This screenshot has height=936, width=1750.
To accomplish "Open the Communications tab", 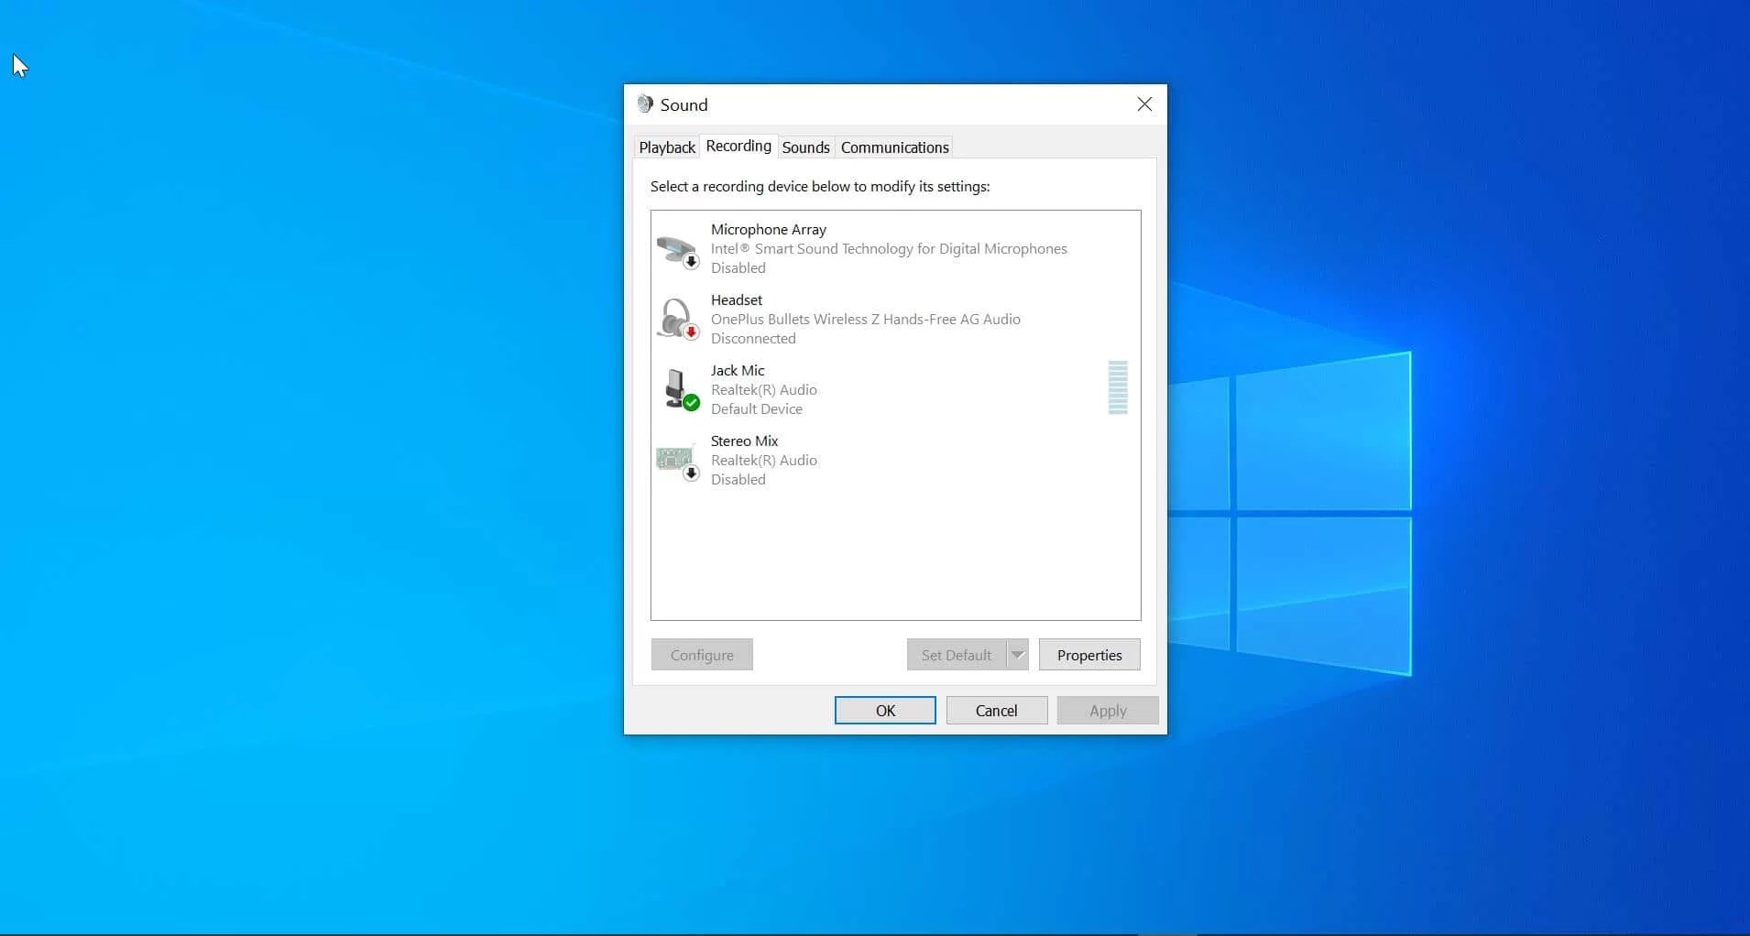I will click(x=893, y=147).
